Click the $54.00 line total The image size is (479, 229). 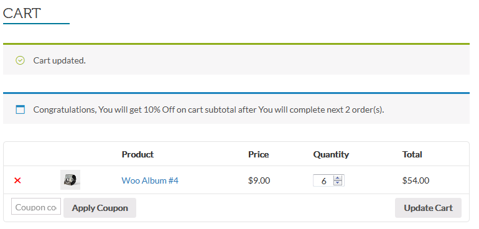pos(416,180)
